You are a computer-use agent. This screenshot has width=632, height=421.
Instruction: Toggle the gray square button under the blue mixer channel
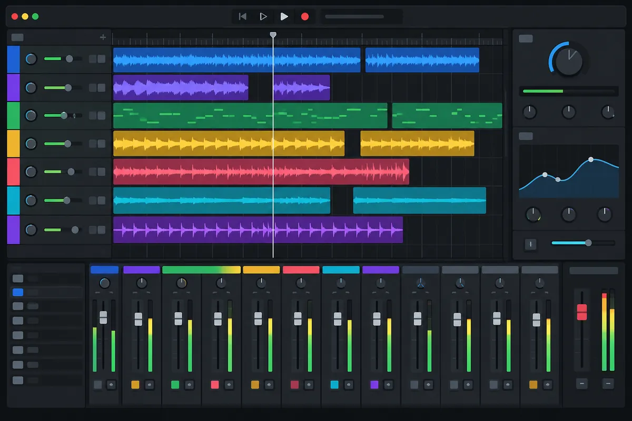[97, 385]
